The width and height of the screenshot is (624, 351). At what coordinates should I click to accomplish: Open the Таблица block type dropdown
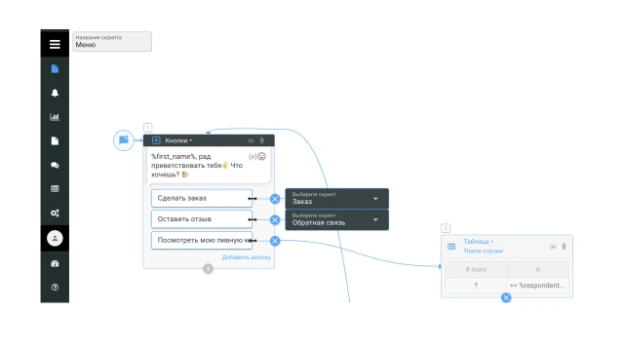479,242
